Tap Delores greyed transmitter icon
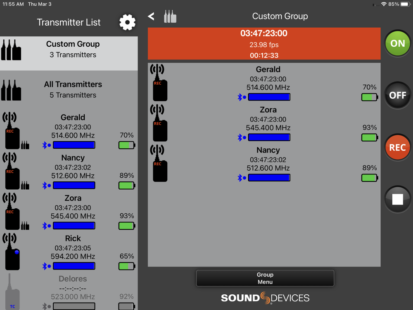This screenshot has height=310, width=413. point(12,291)
